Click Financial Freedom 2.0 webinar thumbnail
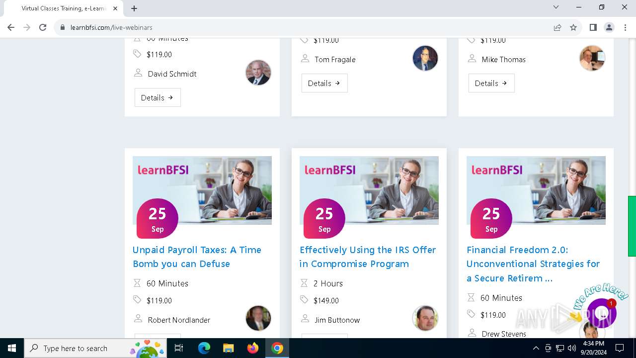The height and width of the screenshot is (358, 636). coord(536,190)
